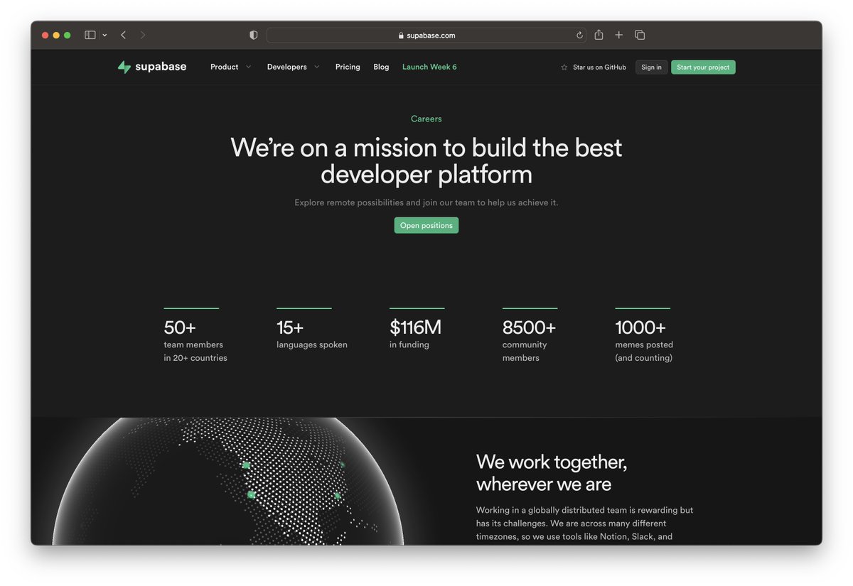The height and width of the screenshot is (586, 853).
Task: Go back with the browser back arrow
Action: [x=123, y=35]
